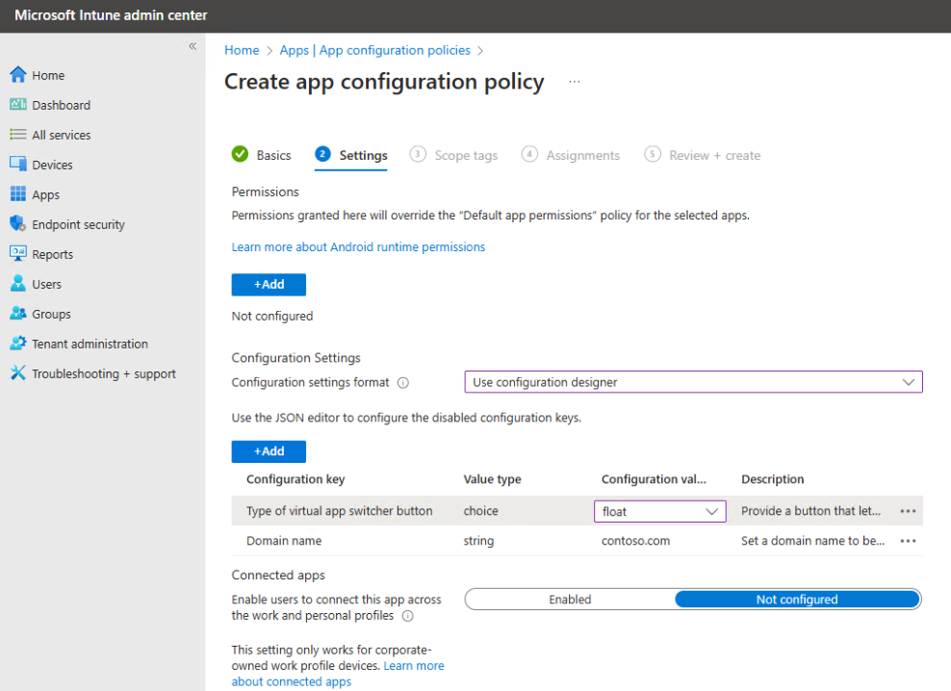951x691 pixels.
Task: Click the Value type column header
Action: 493,479
